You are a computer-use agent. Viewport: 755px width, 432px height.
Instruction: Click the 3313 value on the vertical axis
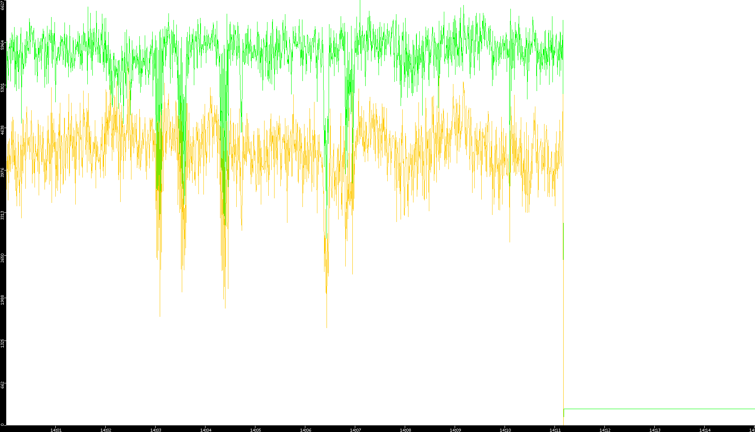click(x=2, y=215)
